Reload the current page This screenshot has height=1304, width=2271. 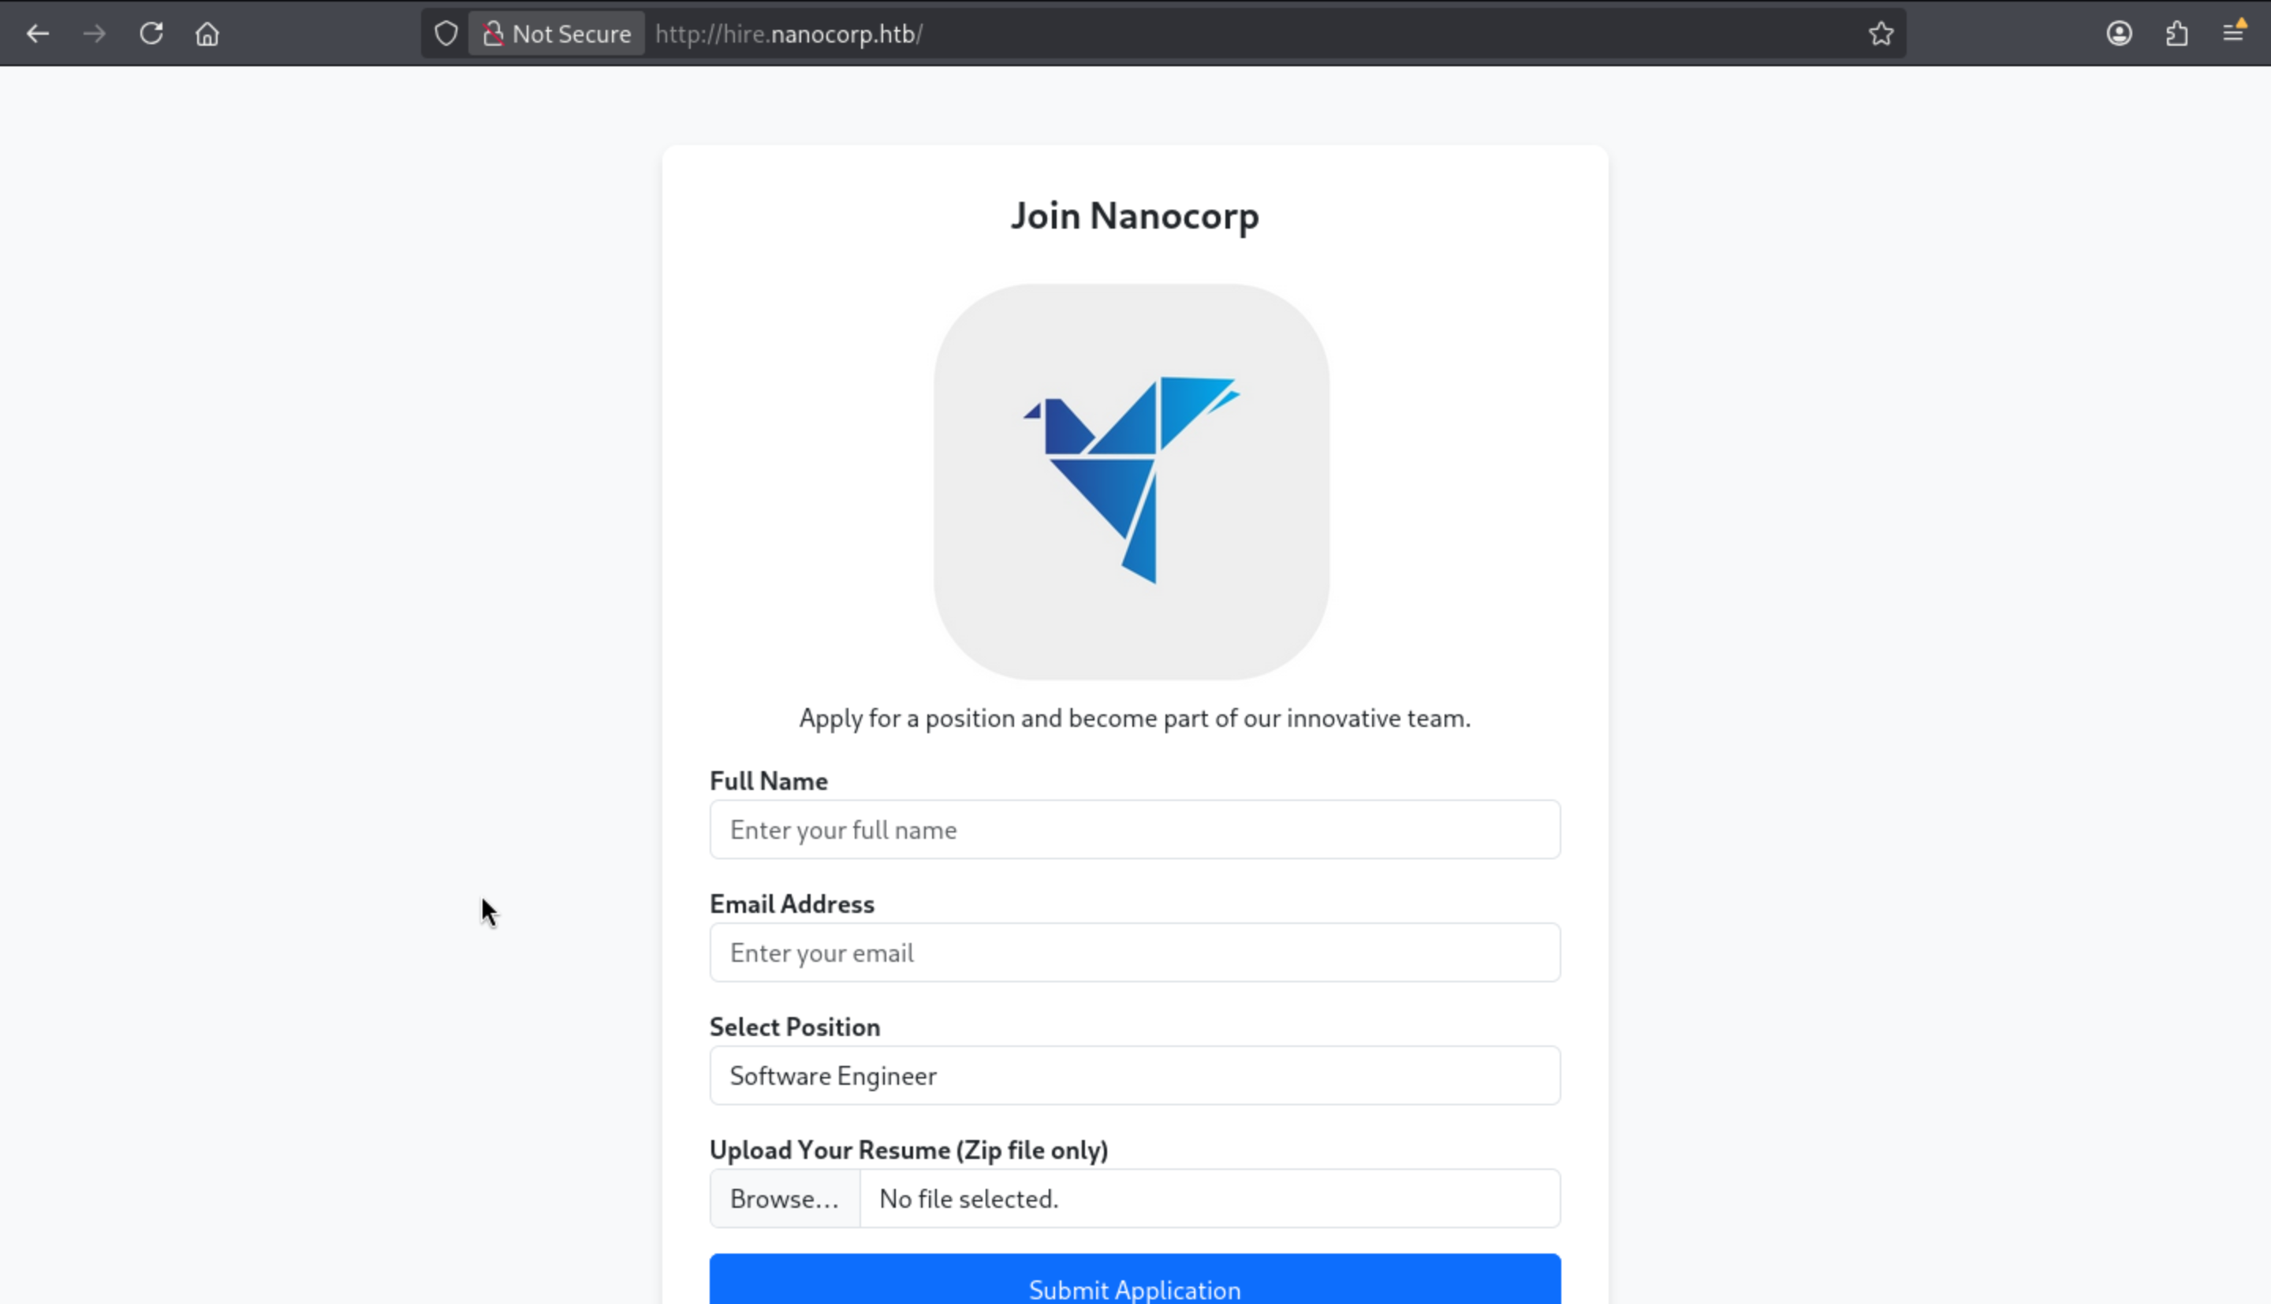pos(151,34)
